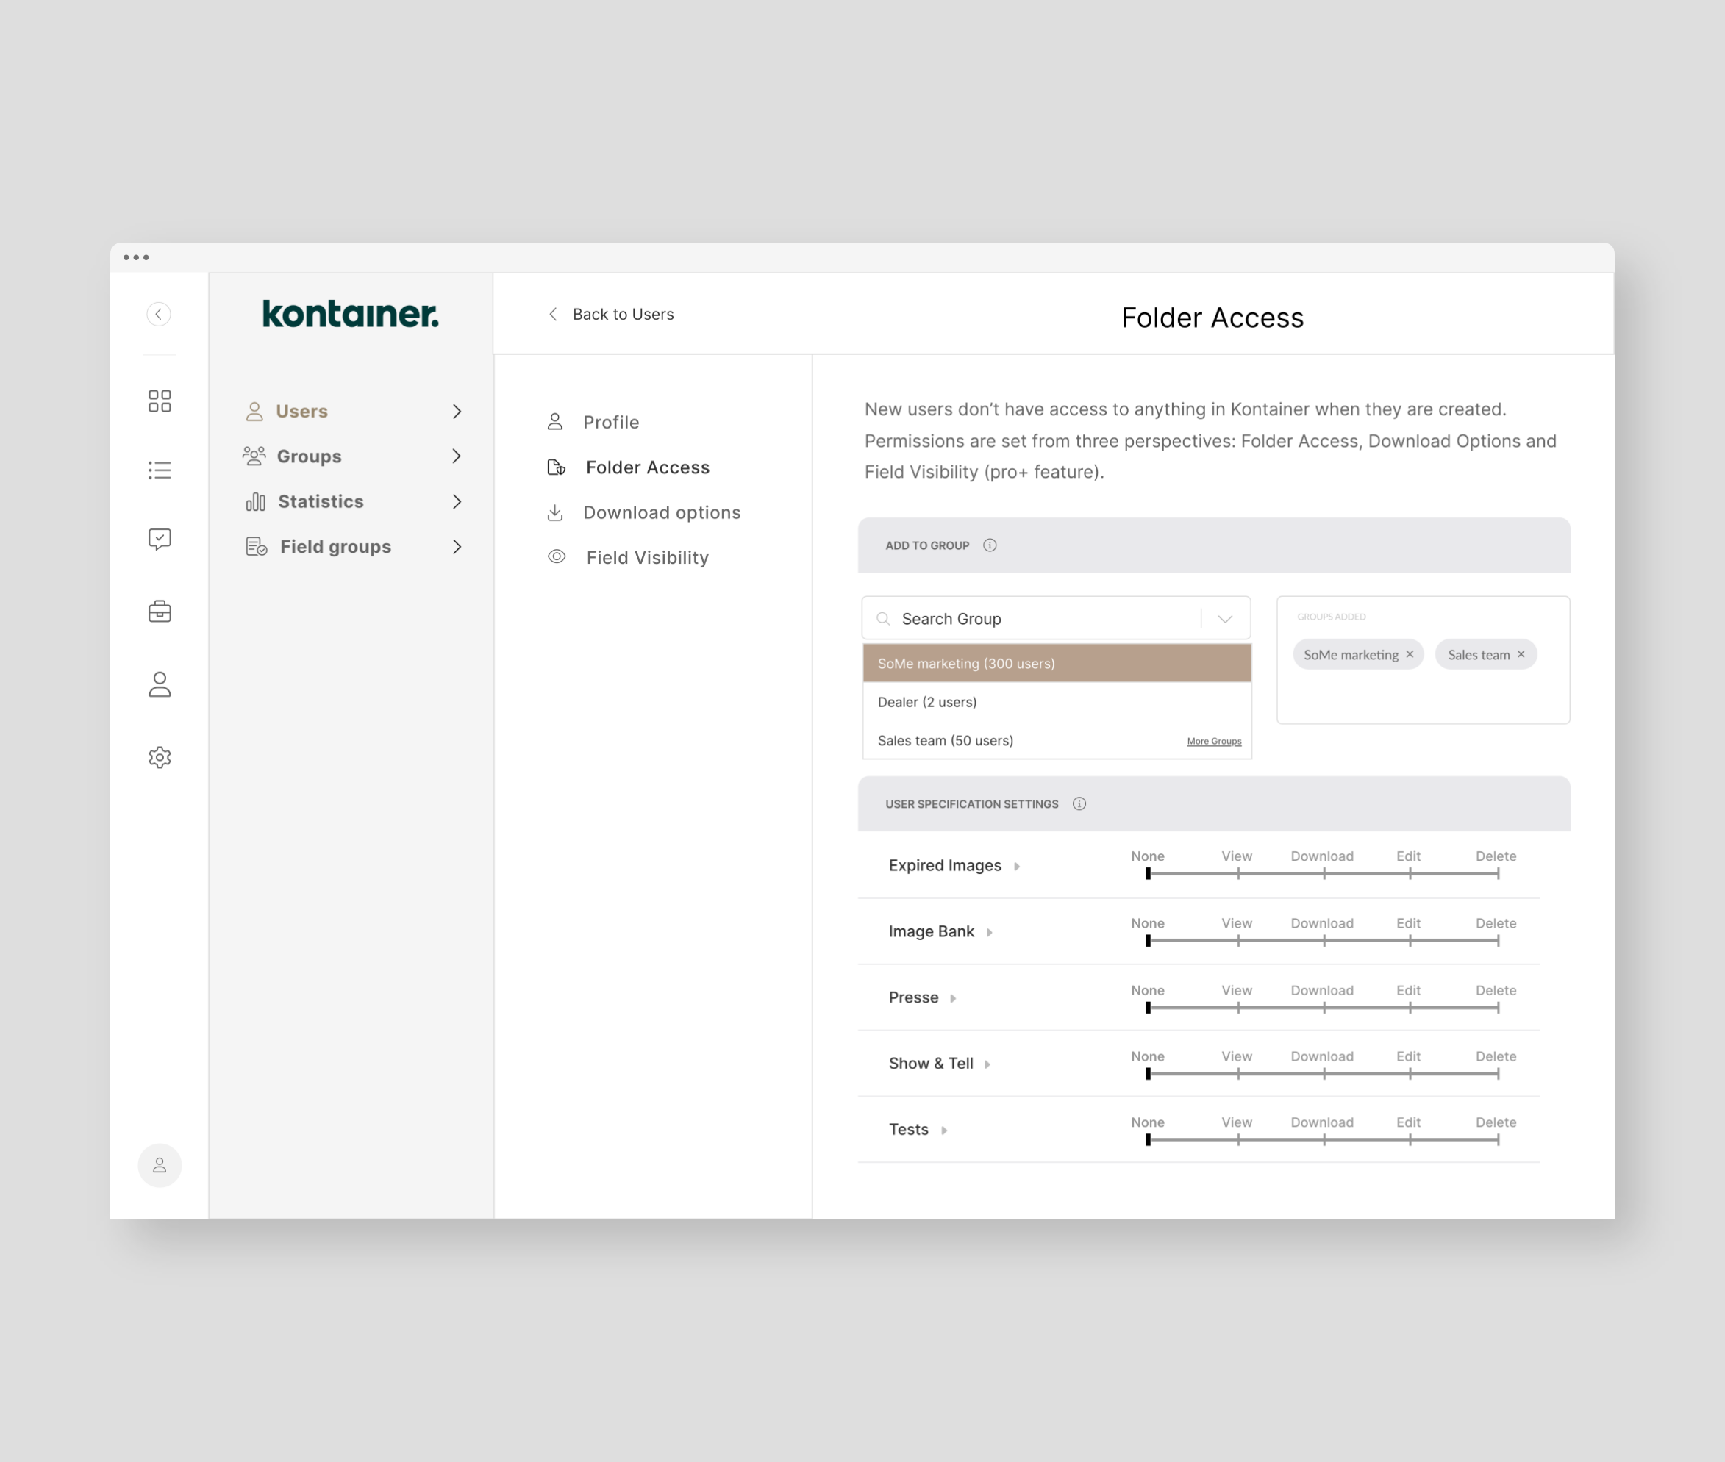Select Dealer (2 users) from group list
The image size is (1725, 1462).
[926, 702]
